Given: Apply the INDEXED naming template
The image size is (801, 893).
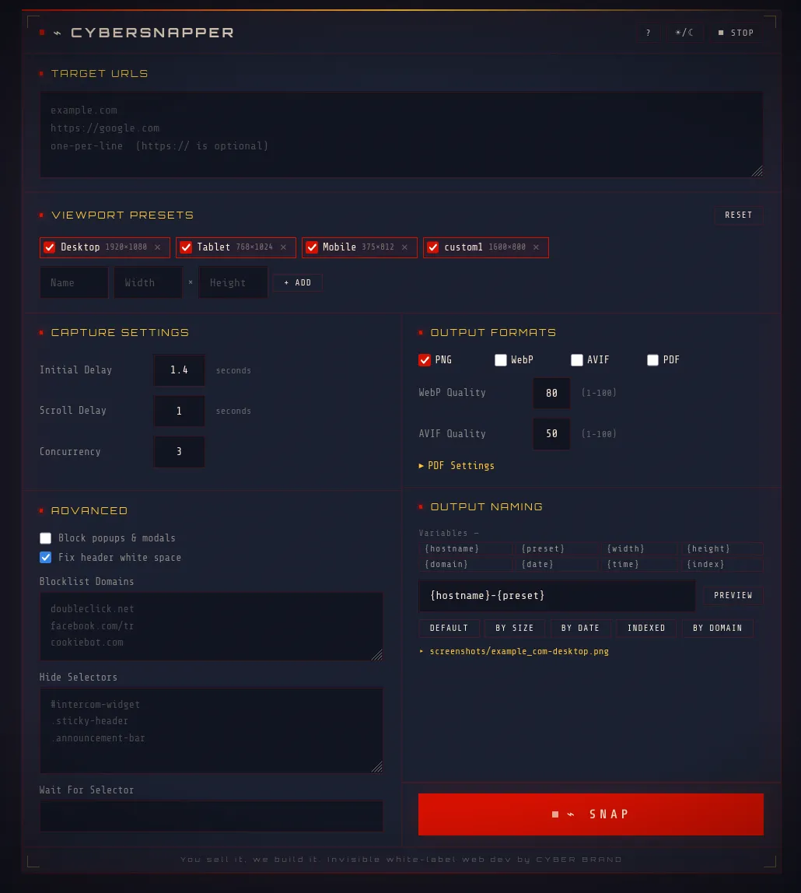Looking at the screenshot, I should pos(646,629).
